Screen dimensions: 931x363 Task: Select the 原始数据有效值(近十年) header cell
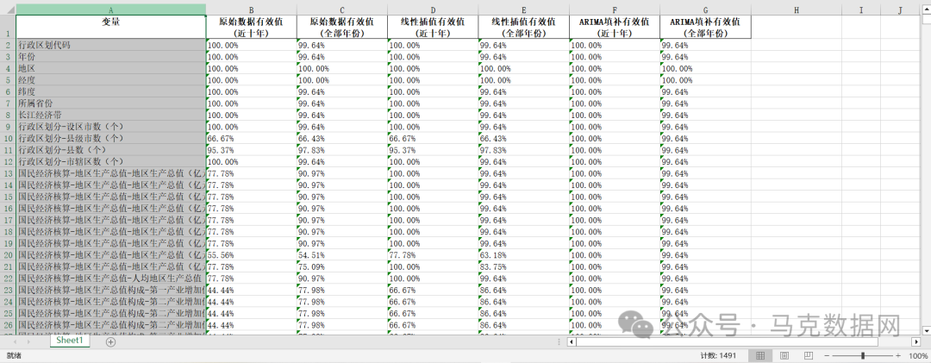coord(251,27)
